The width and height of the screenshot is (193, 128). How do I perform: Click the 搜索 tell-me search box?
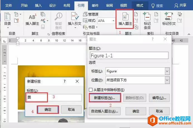click(157, 6)
